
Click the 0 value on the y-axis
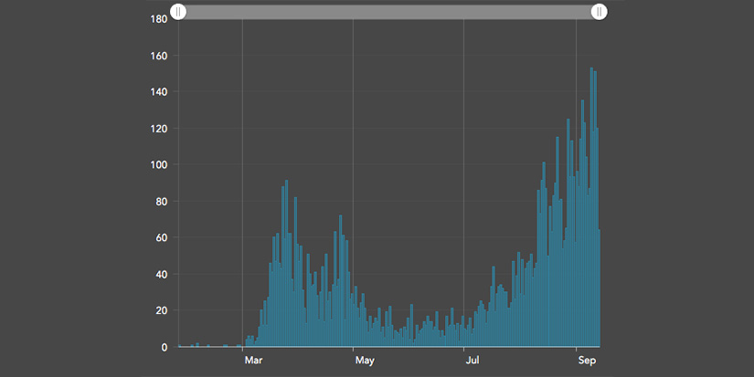(x=165, y=348)
